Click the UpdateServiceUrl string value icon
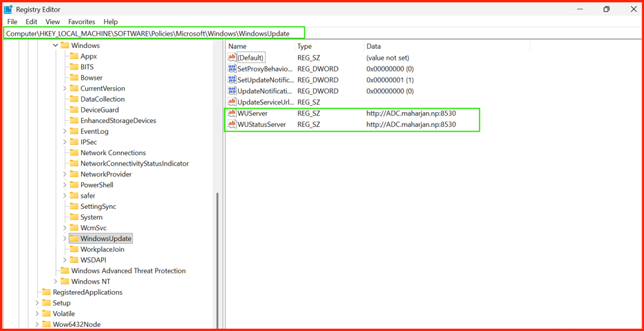Screen dimensions: 644x331 coord(232,102)
